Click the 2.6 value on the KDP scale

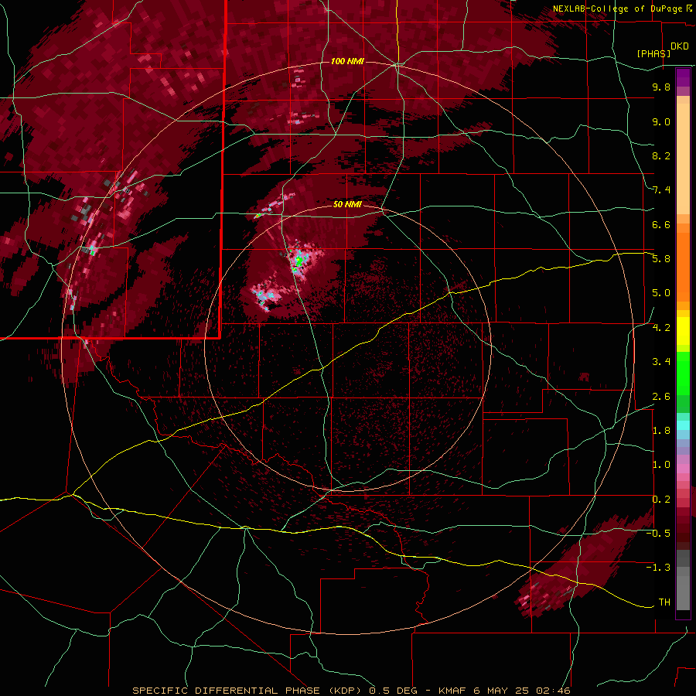(x=661, y=397)
